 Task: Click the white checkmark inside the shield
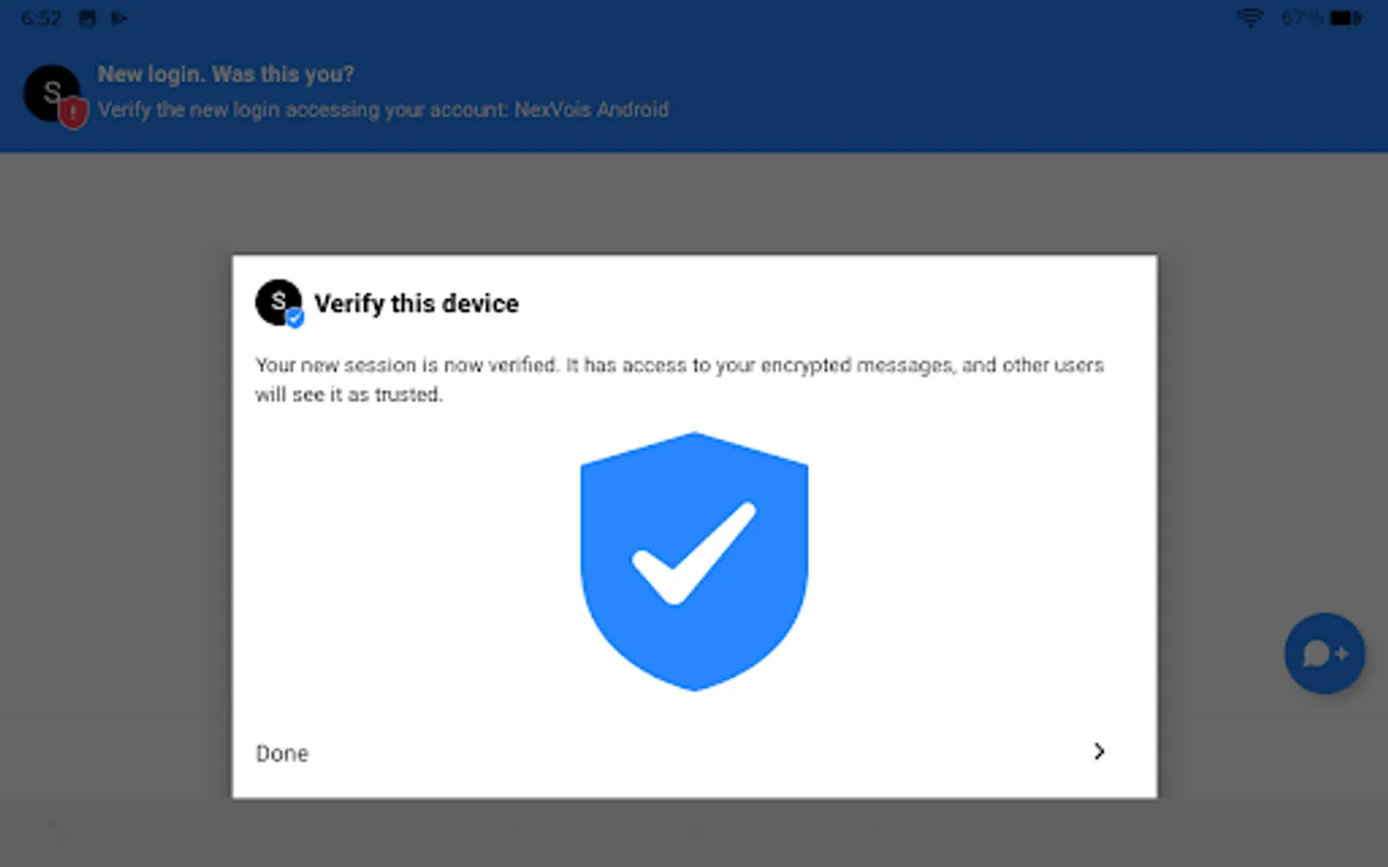coord(694,554)
